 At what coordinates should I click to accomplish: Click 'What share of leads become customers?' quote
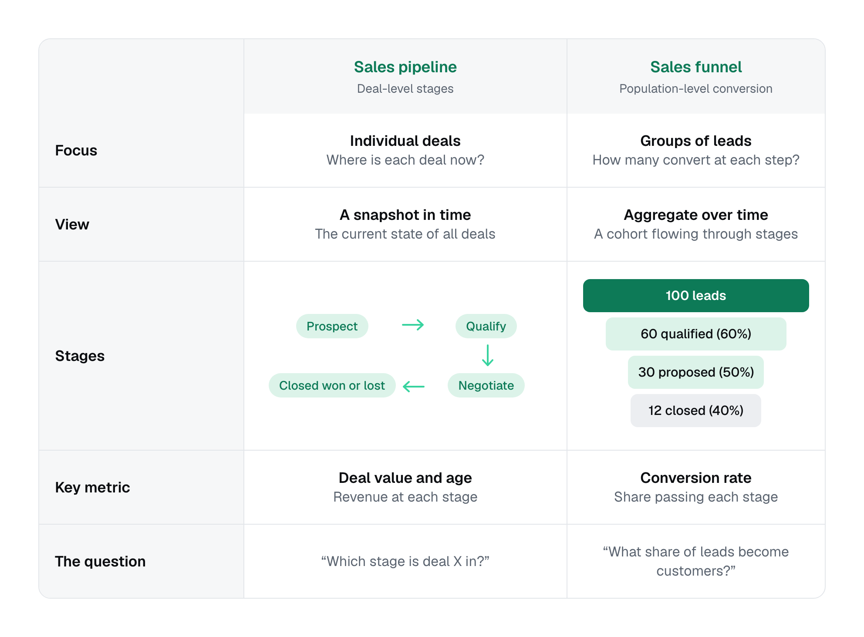click(x=696, y=562)
